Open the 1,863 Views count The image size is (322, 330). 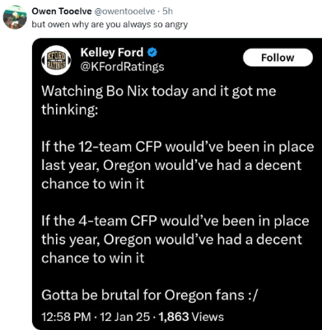tap(191, 317)
